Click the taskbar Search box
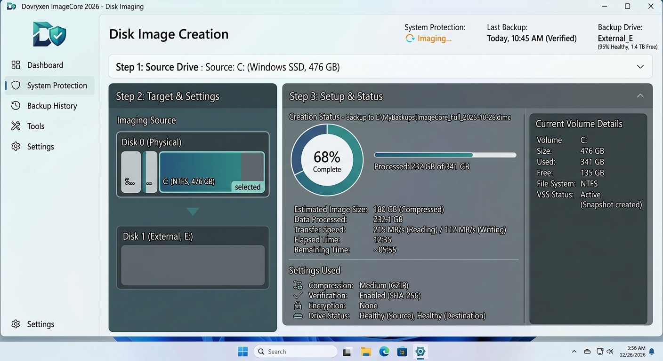 [296, 352]
